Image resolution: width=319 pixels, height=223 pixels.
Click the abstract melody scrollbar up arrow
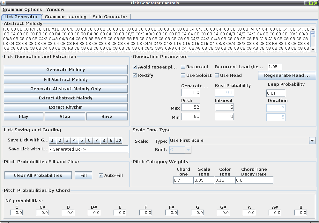313,29
